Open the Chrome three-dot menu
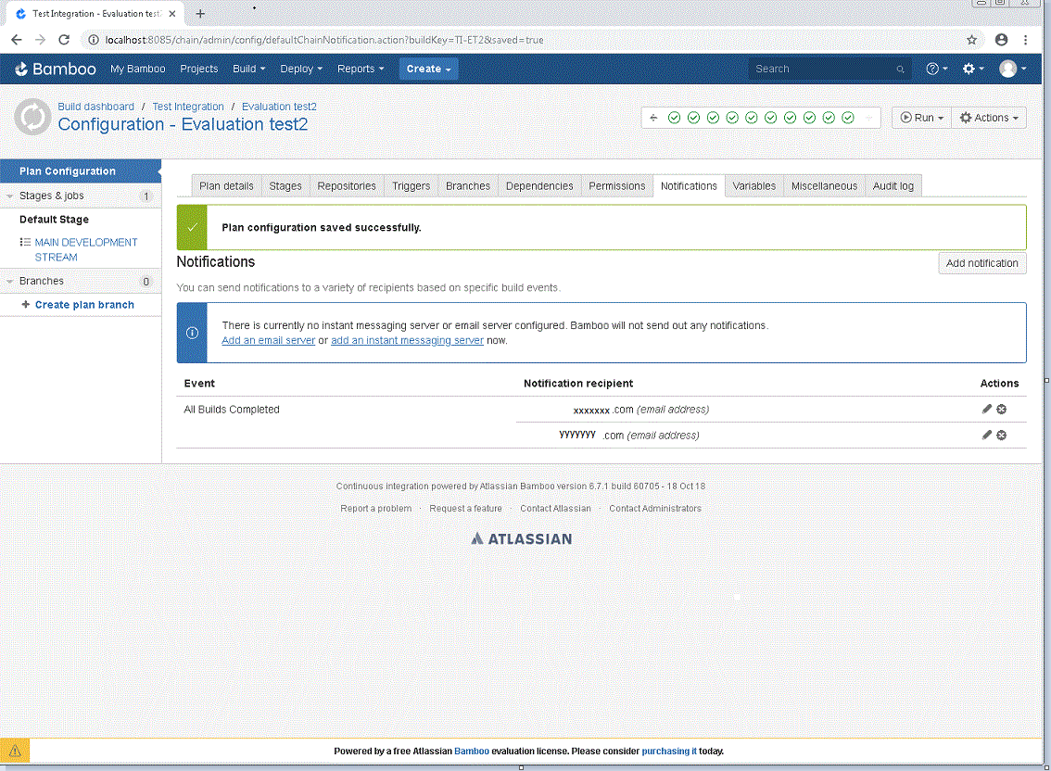This screenshot has height=771, width=1051. [x=1026, y=40]
